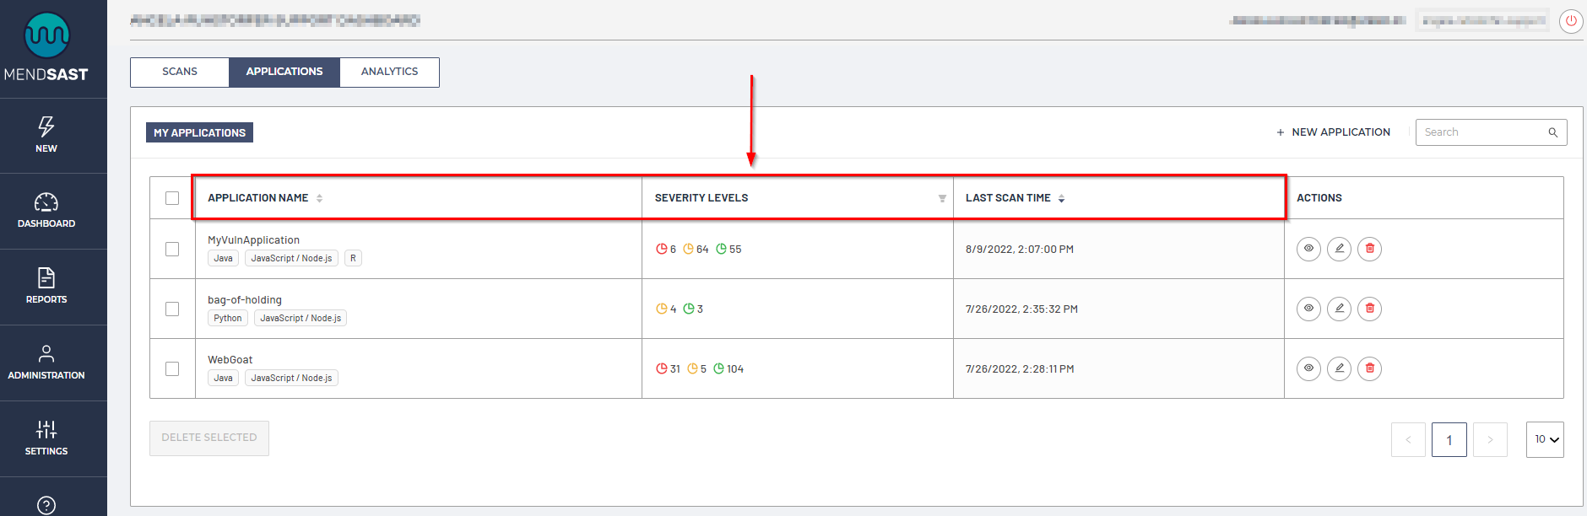Viewport: 1587px width, 516px height.
Task: Go to Dashboard in the sidebar
Action: pyautogui.click(x=46, y=211)
